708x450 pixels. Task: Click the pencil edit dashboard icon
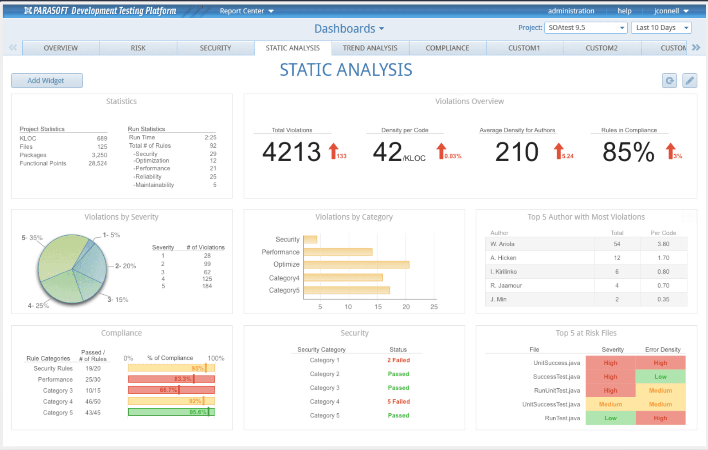point(690,80)
